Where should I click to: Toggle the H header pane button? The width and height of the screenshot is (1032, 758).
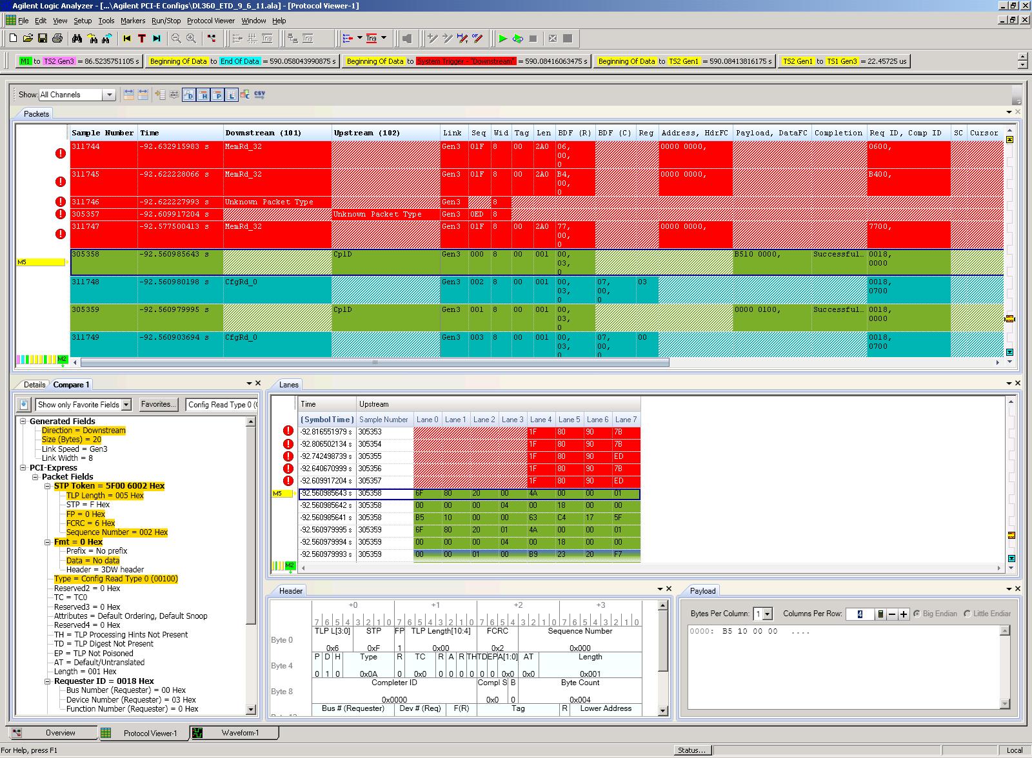point(203,95)
